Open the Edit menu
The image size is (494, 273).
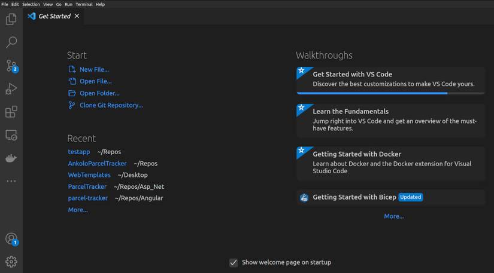pos(15,4)
